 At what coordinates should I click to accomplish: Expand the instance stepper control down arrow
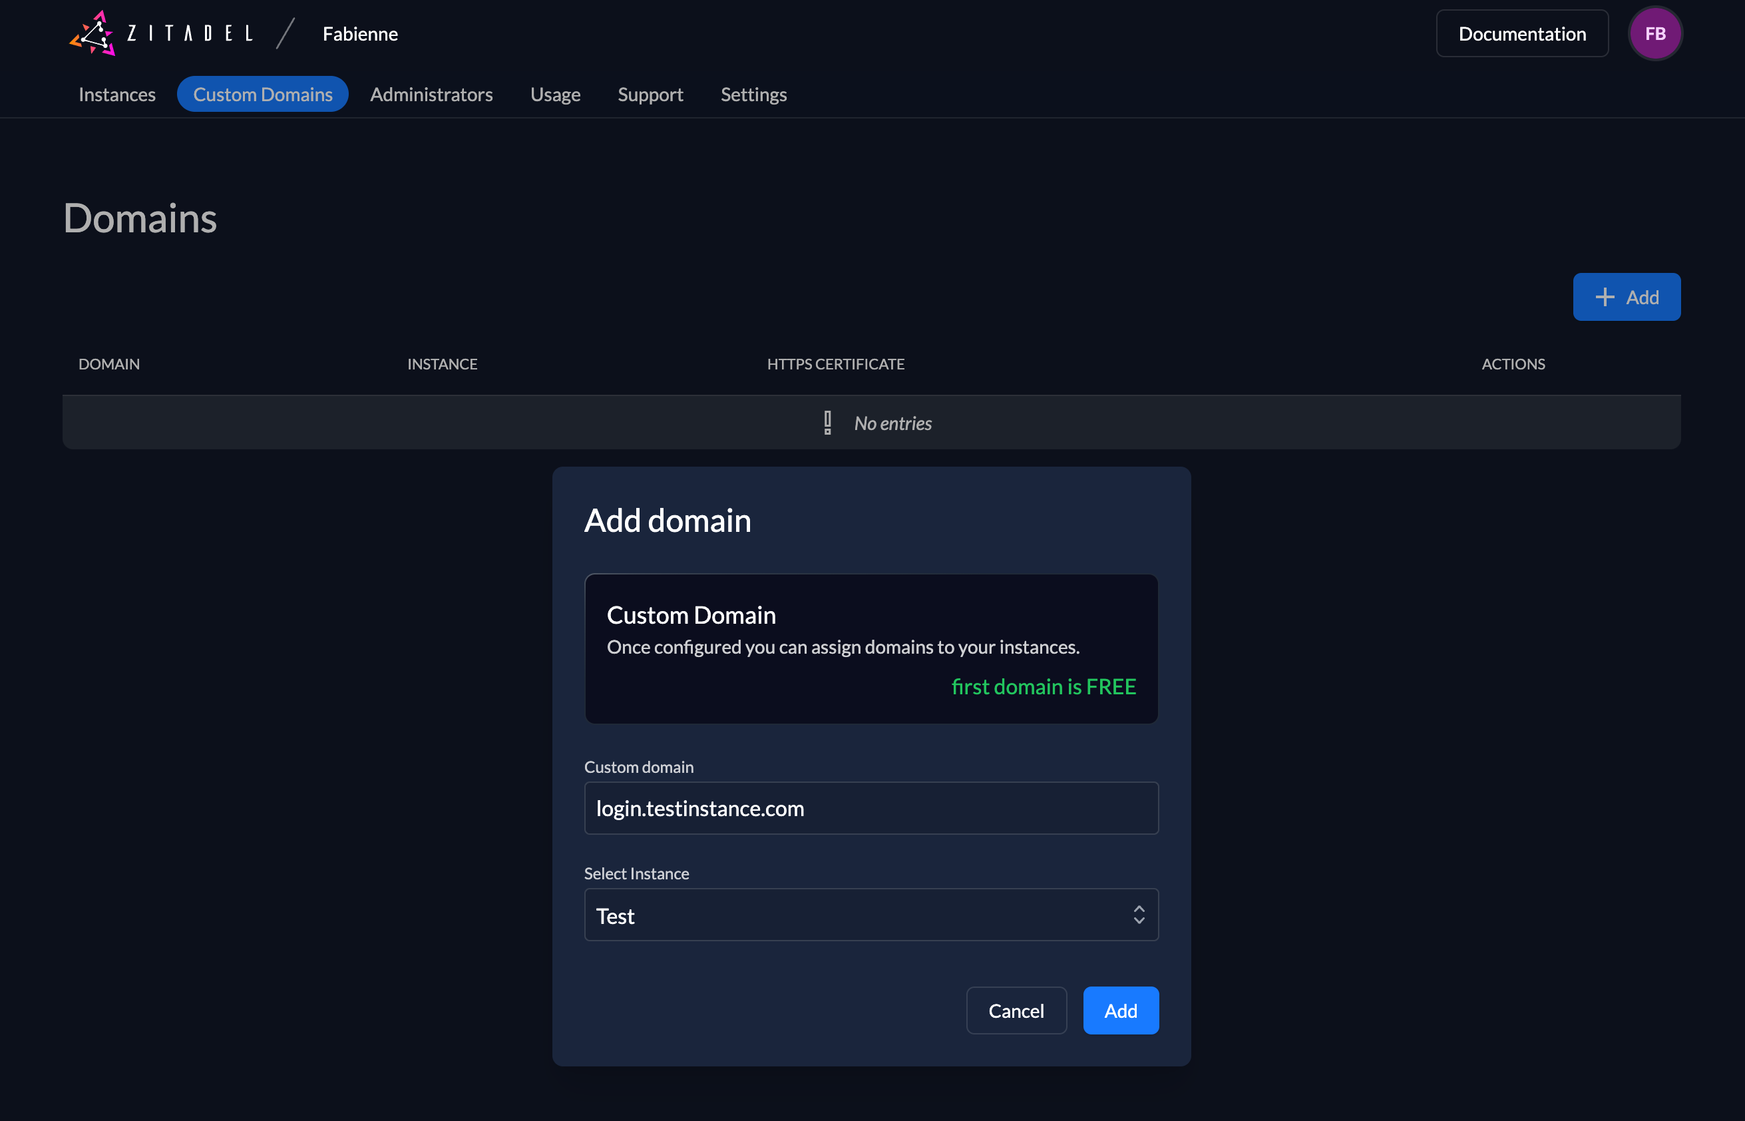click(1139, 921)
